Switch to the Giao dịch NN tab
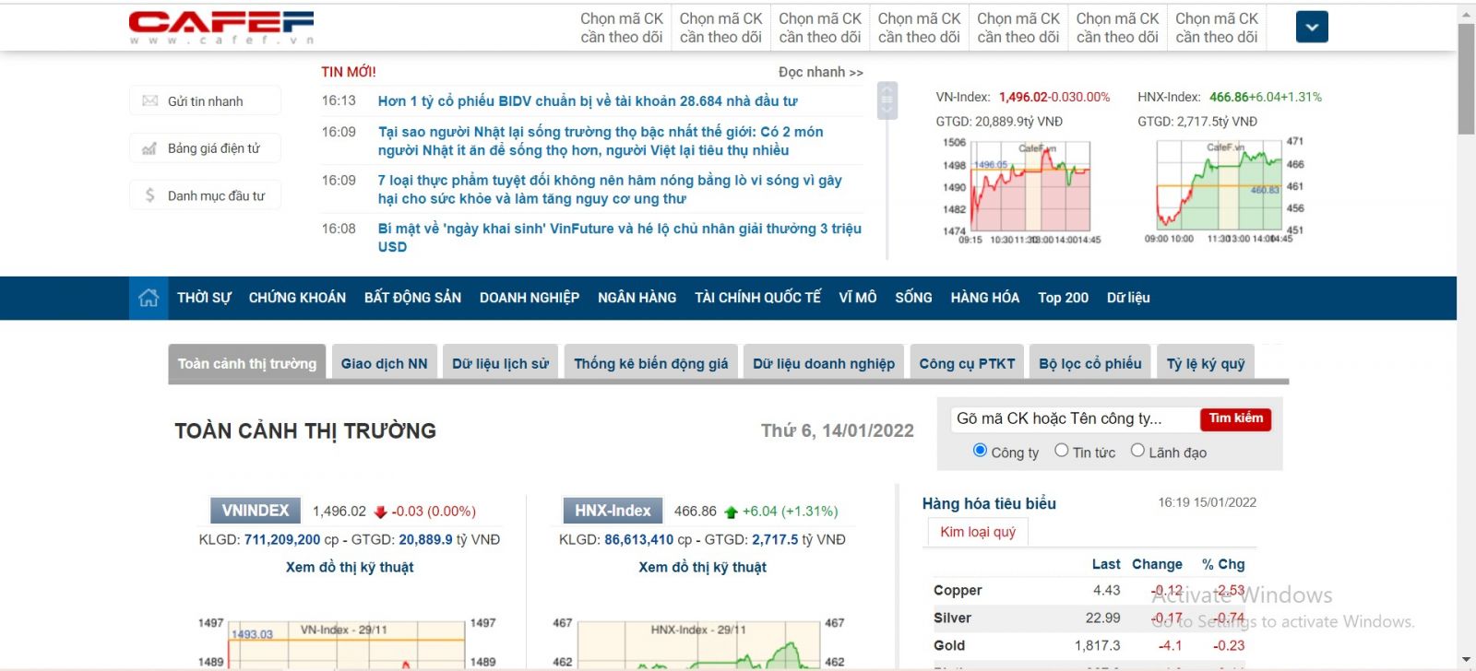 (385, 364)
